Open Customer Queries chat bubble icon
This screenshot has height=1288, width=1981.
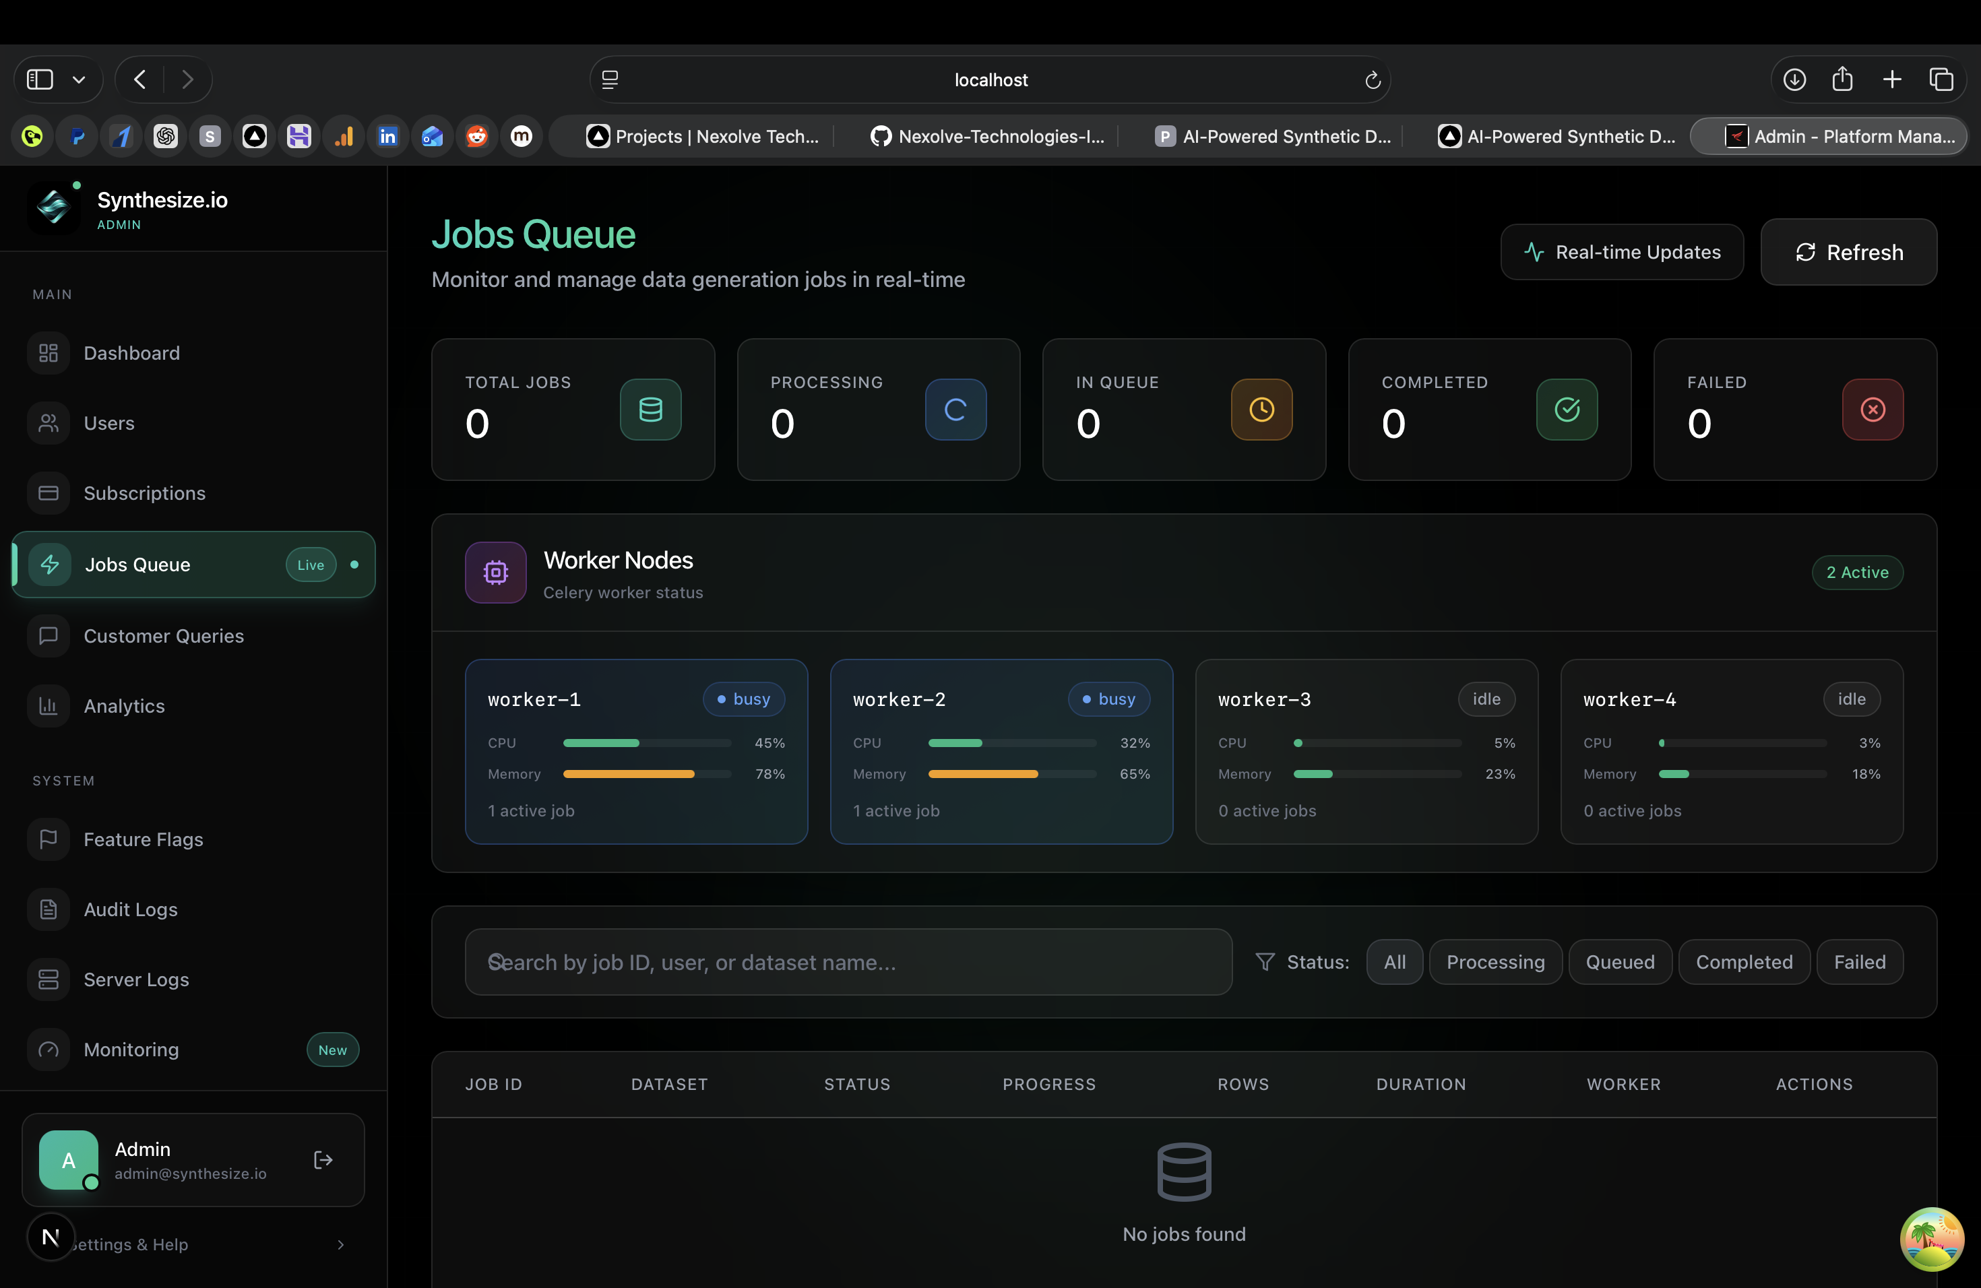(x=47, y=636)
